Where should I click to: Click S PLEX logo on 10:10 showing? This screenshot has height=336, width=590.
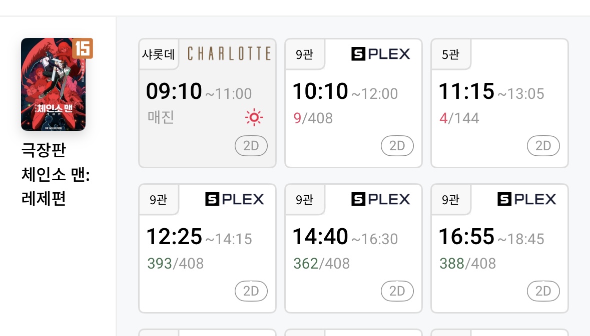[x=381, y=54]
